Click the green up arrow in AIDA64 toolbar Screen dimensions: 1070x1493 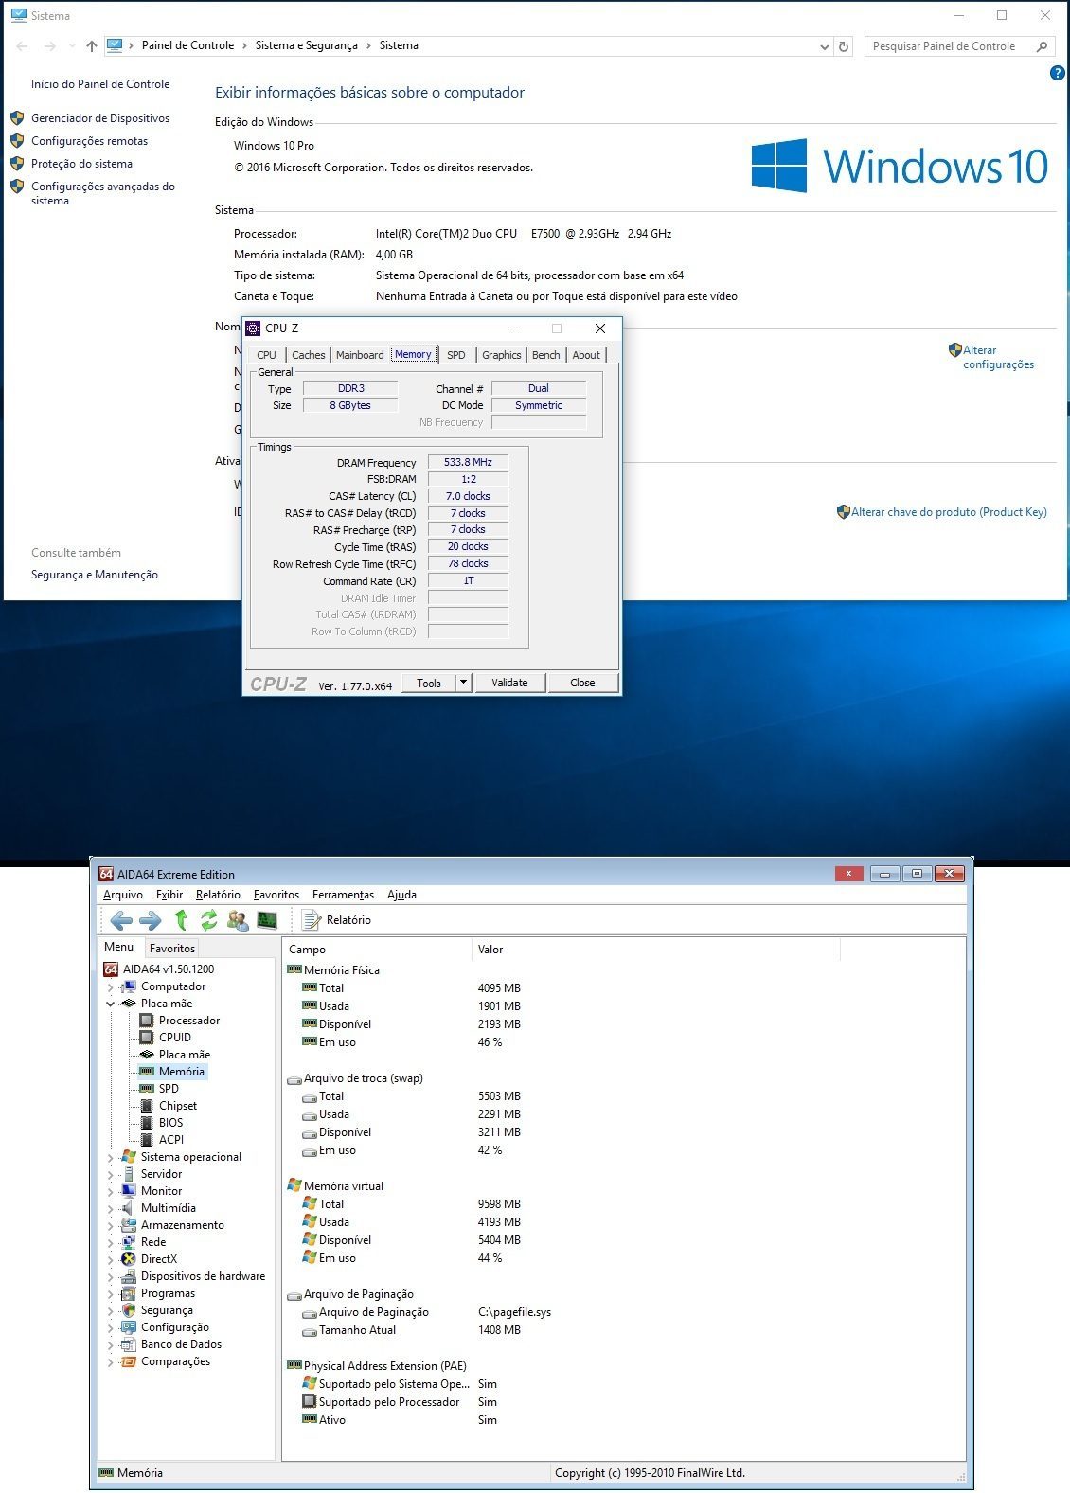(181, 920)
